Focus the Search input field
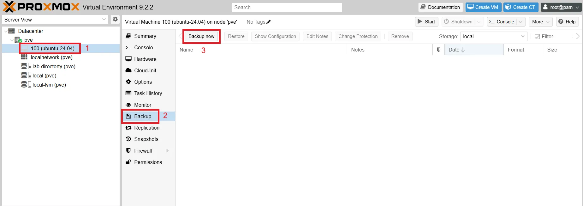The width and height of the screenshot is (583, 206). click(287, 7)
